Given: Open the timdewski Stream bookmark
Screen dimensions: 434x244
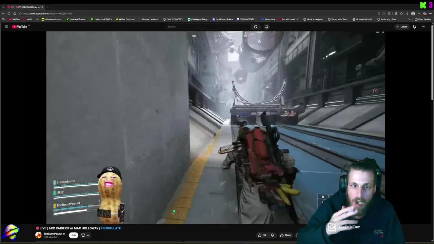Looking at the screenshot, I should [76, 19].
